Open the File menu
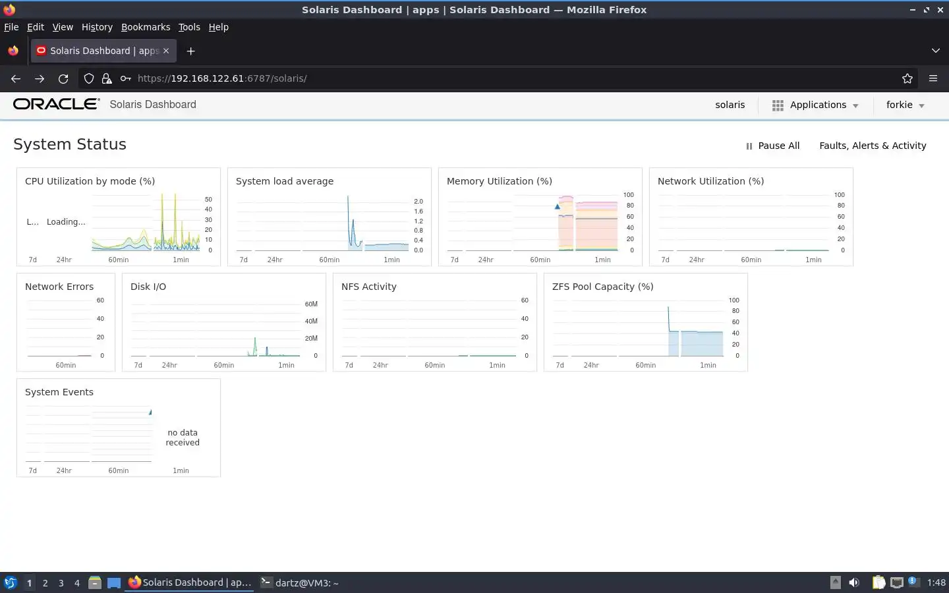This screenshot has height=593, width=949. 11,27
